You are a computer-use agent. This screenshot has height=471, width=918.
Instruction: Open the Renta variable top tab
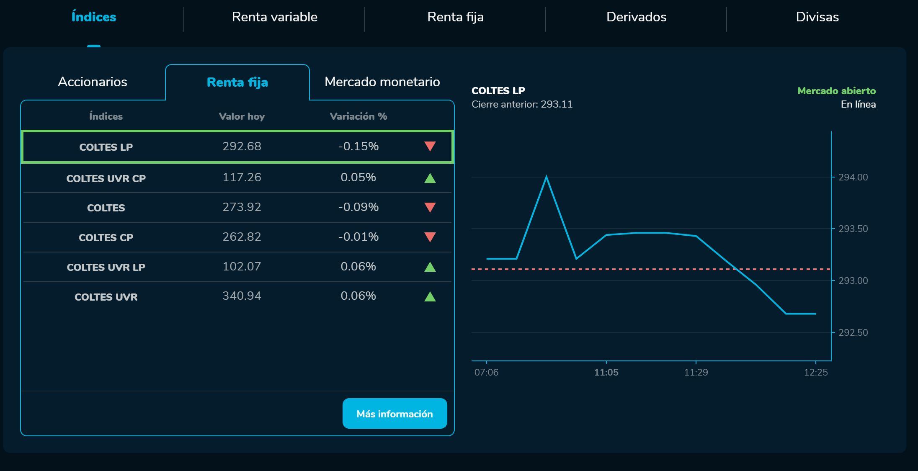(274, 17)
